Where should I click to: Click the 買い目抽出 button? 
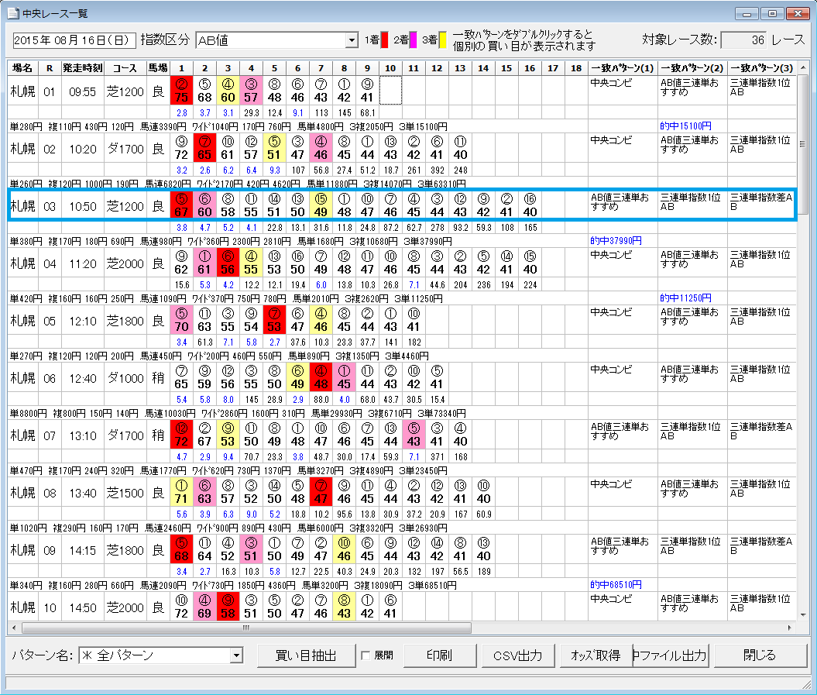pos(306,655)
